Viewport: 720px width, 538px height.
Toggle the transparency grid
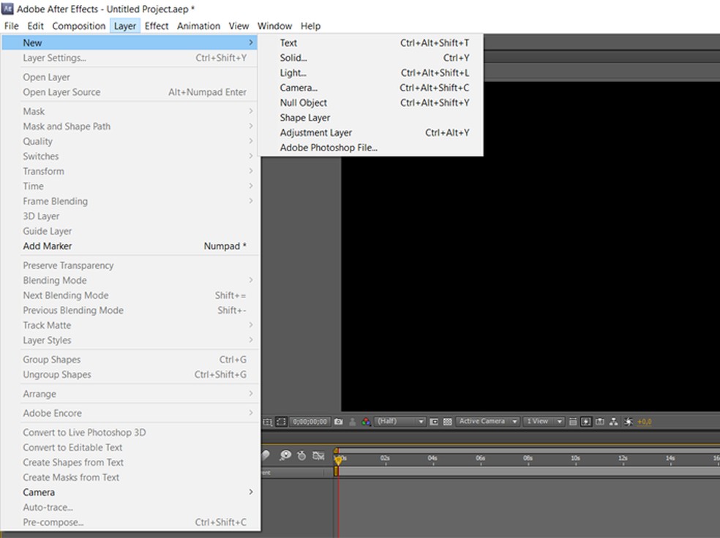point(447,422)
